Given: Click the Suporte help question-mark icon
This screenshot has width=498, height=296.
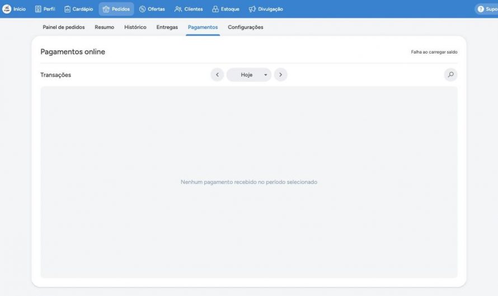Looking at the screenshot, I should pos(481,9).
